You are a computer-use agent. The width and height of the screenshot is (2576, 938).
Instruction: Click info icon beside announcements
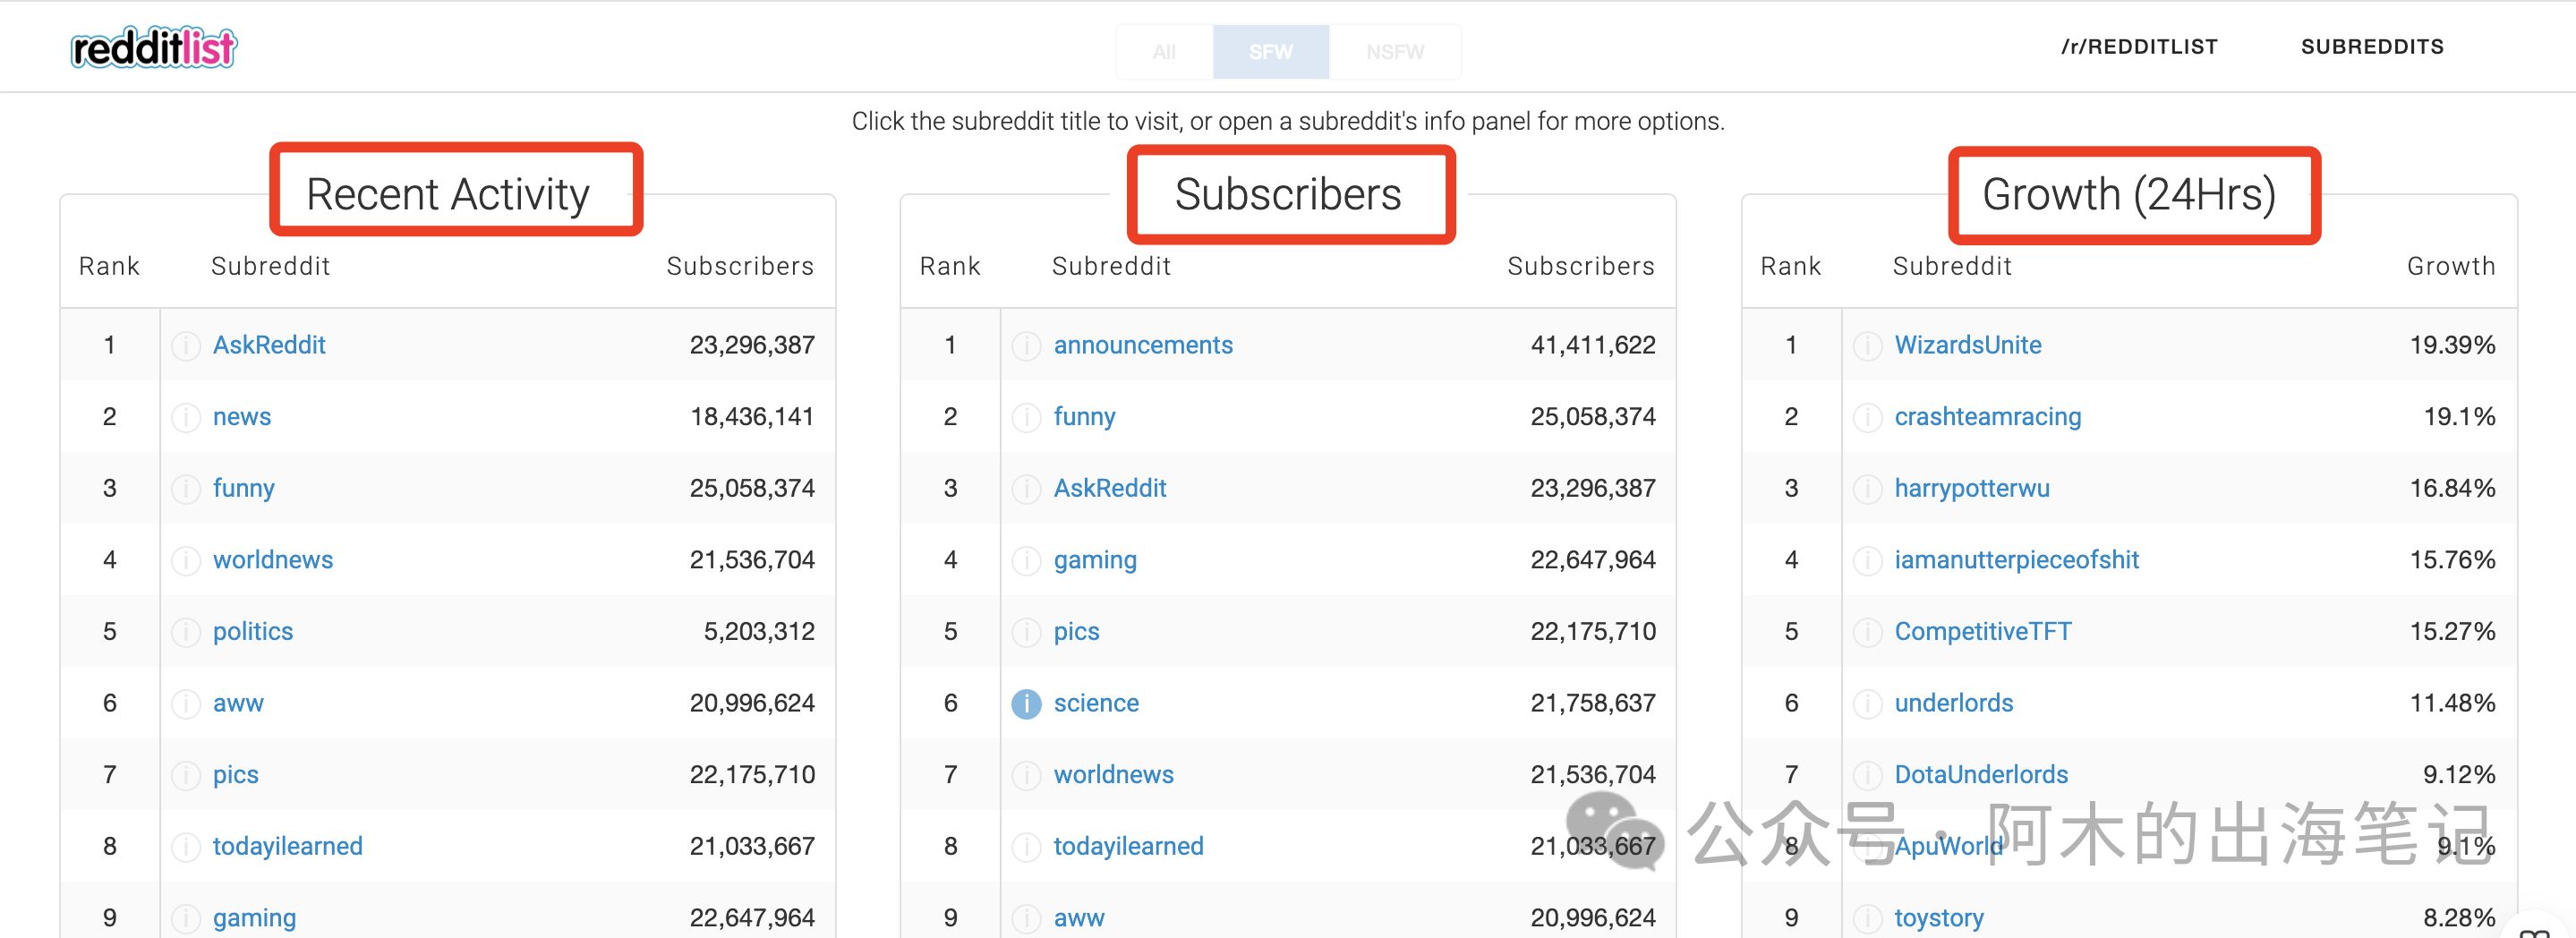click(1026, 346)
